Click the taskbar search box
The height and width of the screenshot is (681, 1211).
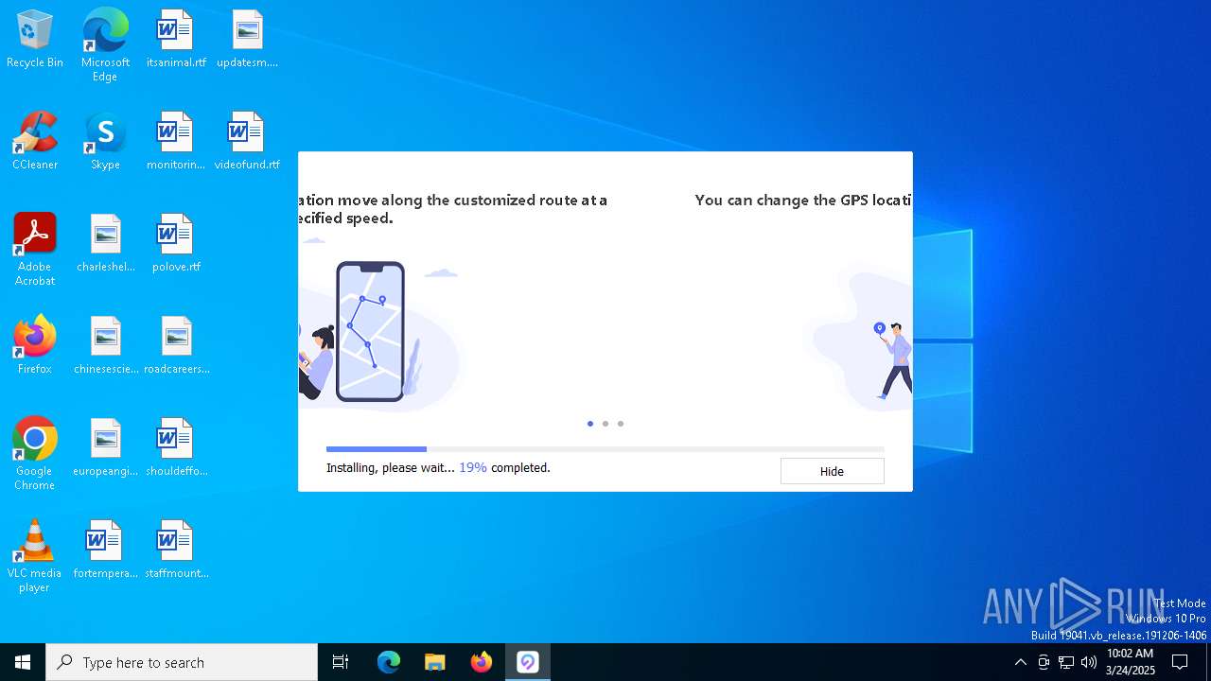click(182, 662)
